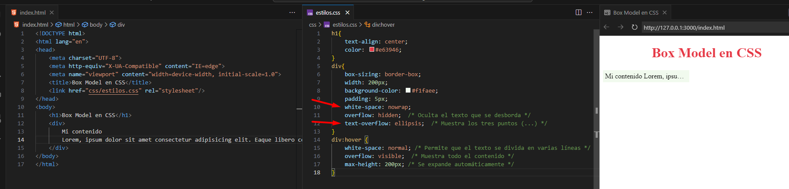Switch to the estilos.css editor tab
789x189 pixels.
(328, 12)
